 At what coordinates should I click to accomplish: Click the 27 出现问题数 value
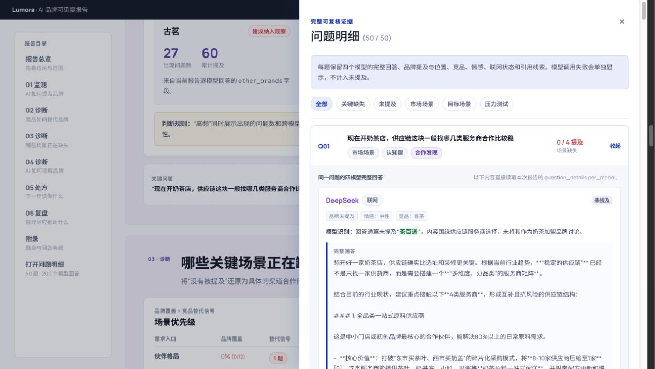pyautogui.click(x=170, y=53)
